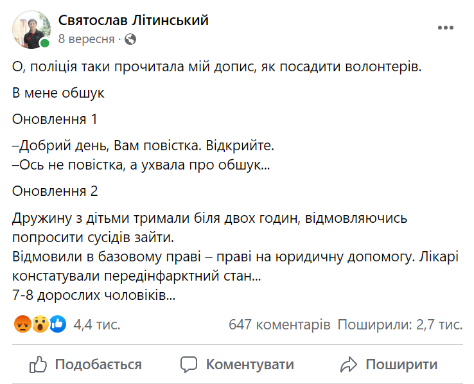View Поширили: 2,7 тис. shares list
This screenshot has width=474, height=384.
pos(400,325)
